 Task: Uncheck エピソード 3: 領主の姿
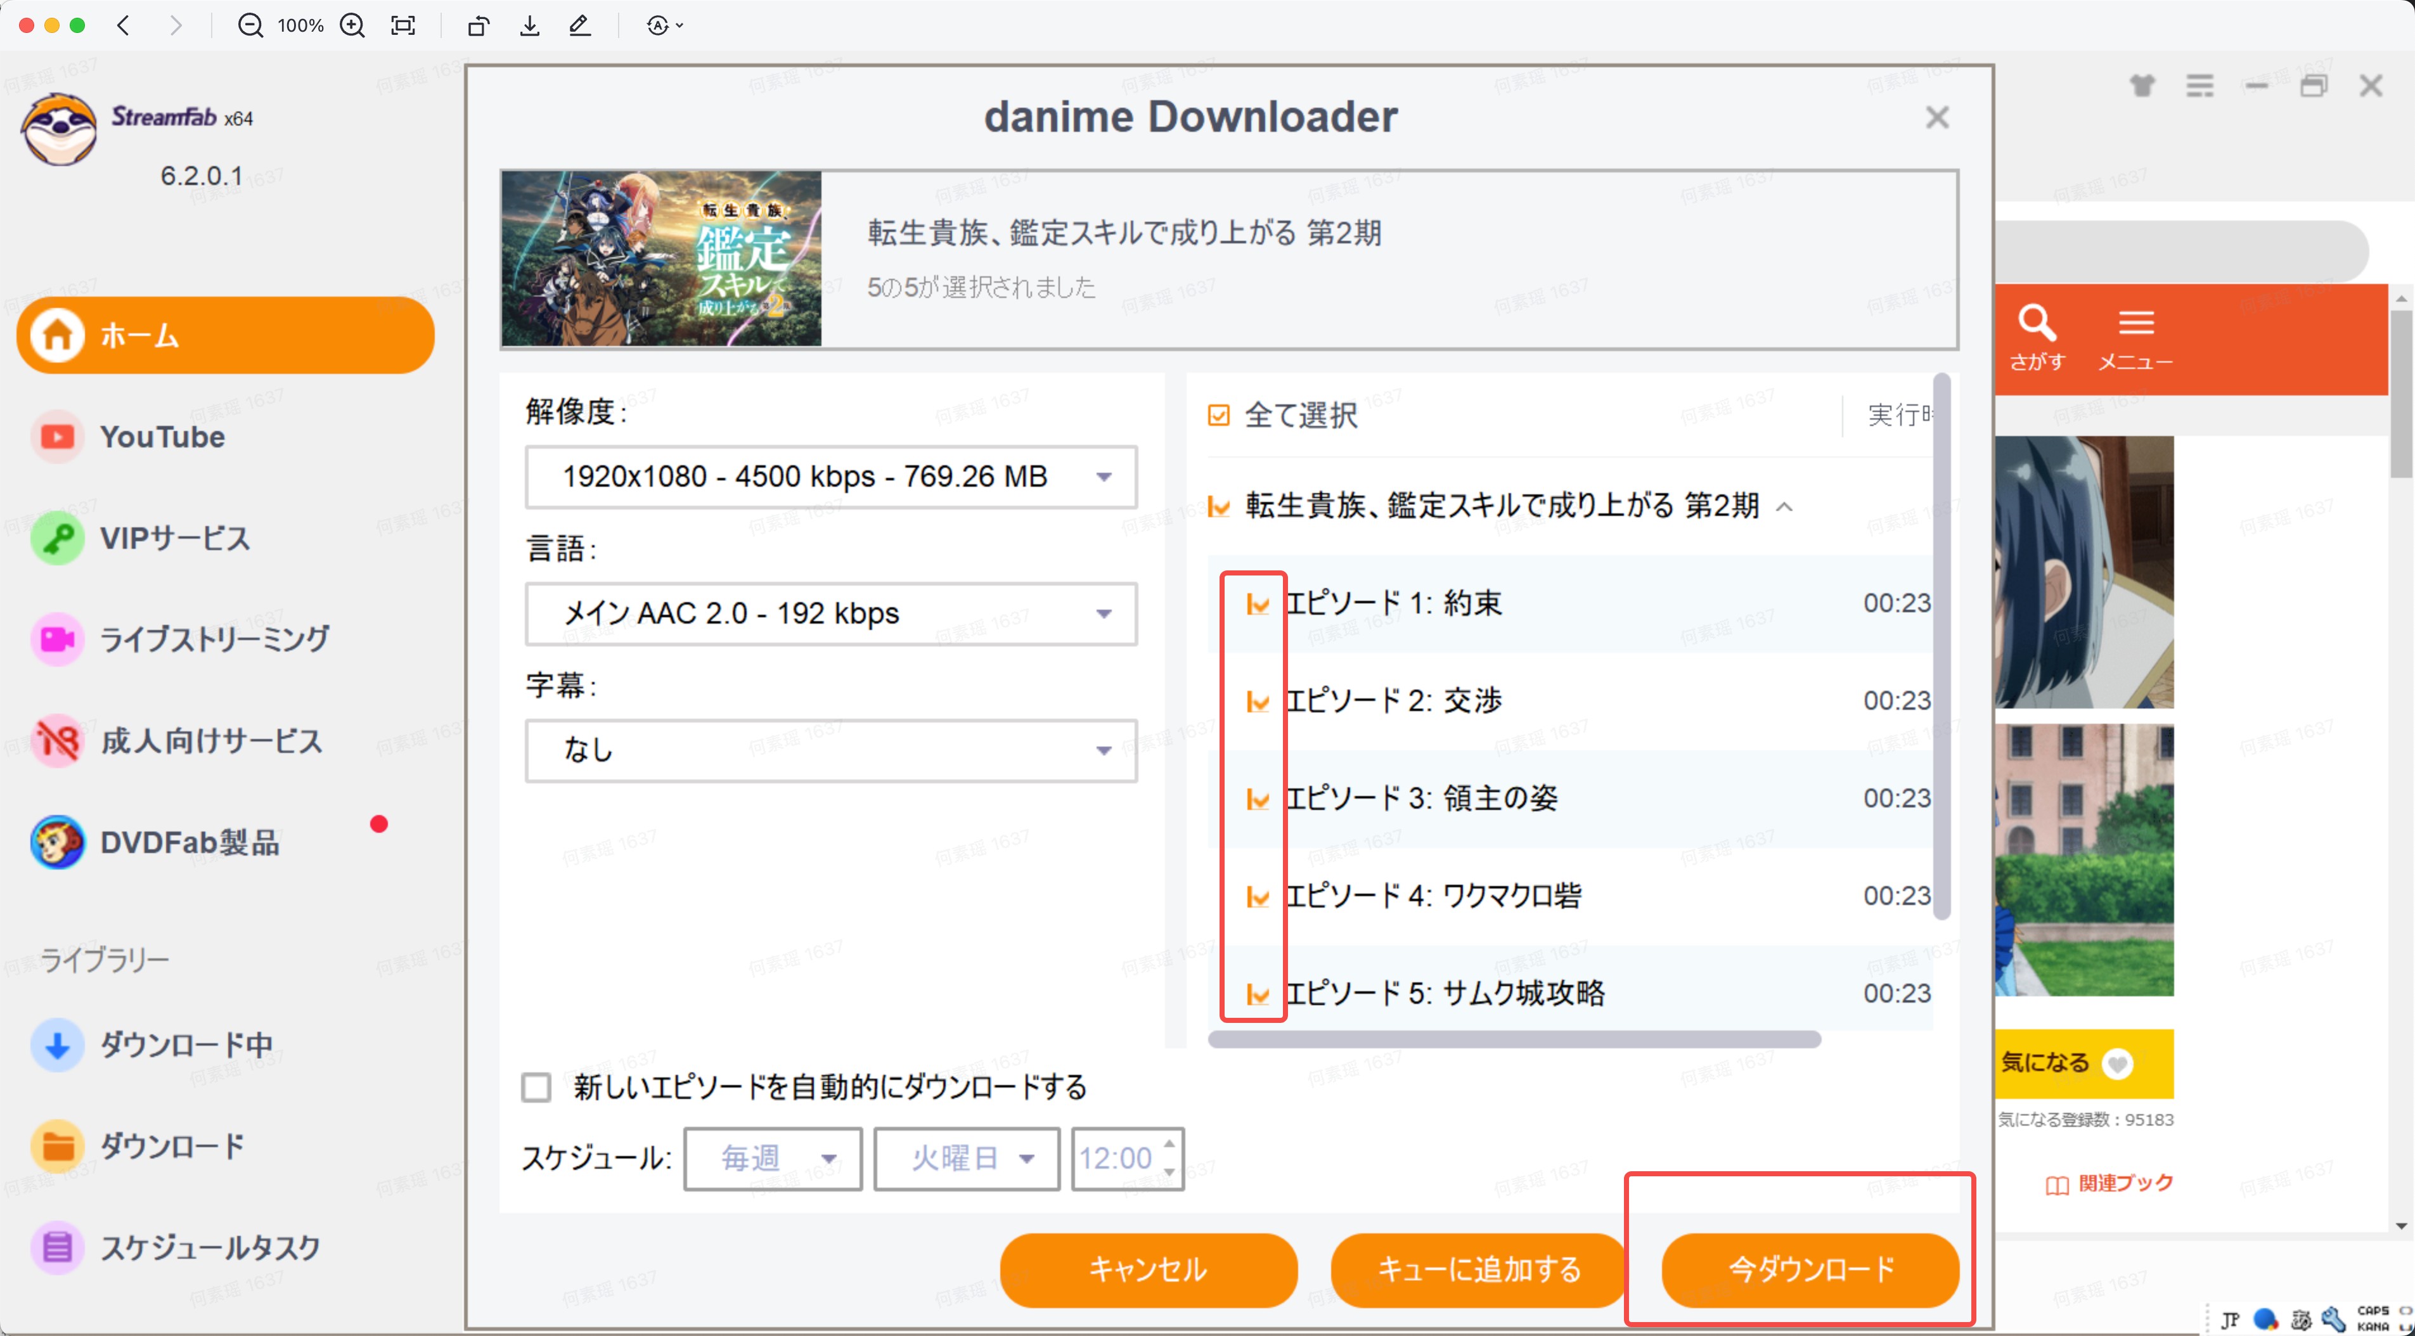tap(1257, 799)
